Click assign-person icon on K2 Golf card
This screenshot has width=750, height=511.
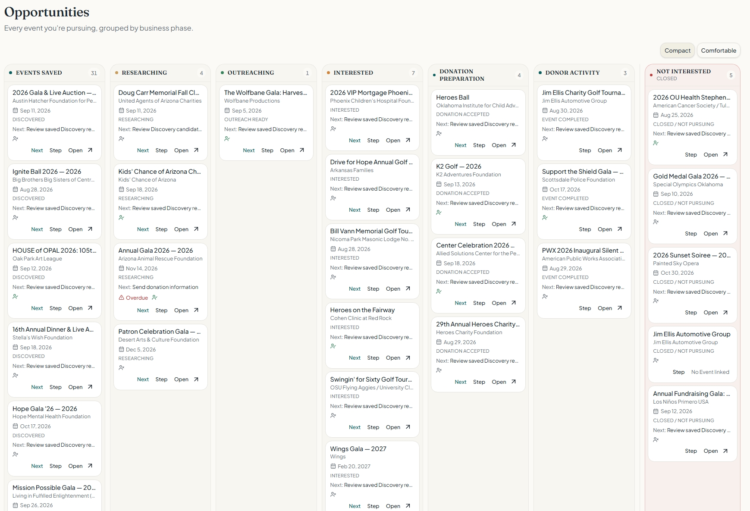439,213
